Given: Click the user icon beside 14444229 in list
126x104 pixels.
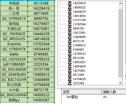Looking at the screenshot, I should 70,12.
